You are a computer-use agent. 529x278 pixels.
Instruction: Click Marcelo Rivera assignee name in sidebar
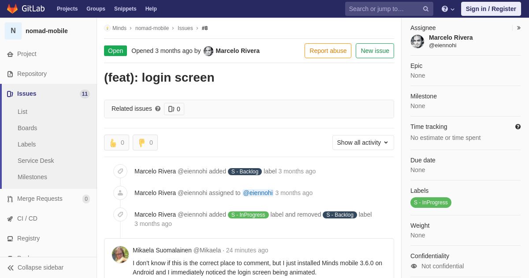click(451, 38)
